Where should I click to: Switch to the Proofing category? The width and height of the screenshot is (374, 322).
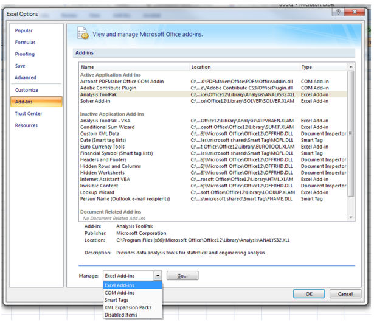pos(25,54)
